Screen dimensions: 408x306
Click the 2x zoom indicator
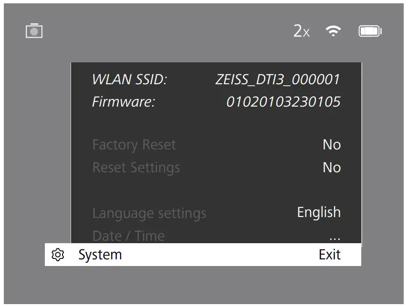coord(301,30)
